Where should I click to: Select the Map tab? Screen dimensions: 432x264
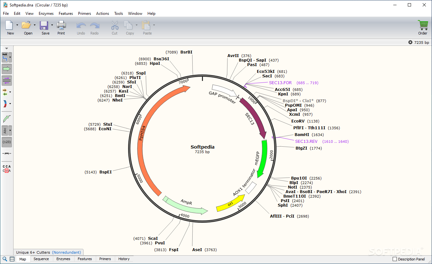(x=23, y=259)
